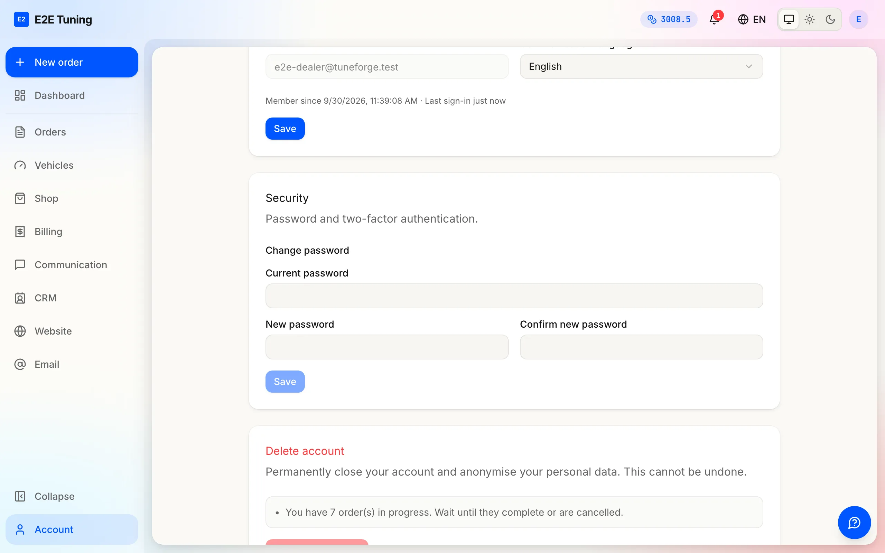Click the Shop bag icon

point(20,199)
